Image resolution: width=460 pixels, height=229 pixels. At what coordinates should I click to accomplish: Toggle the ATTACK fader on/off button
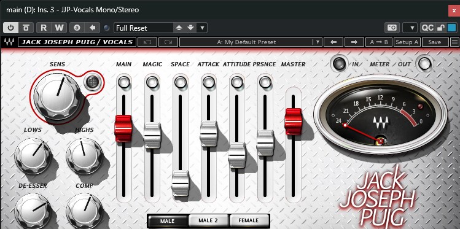point(209,82)
